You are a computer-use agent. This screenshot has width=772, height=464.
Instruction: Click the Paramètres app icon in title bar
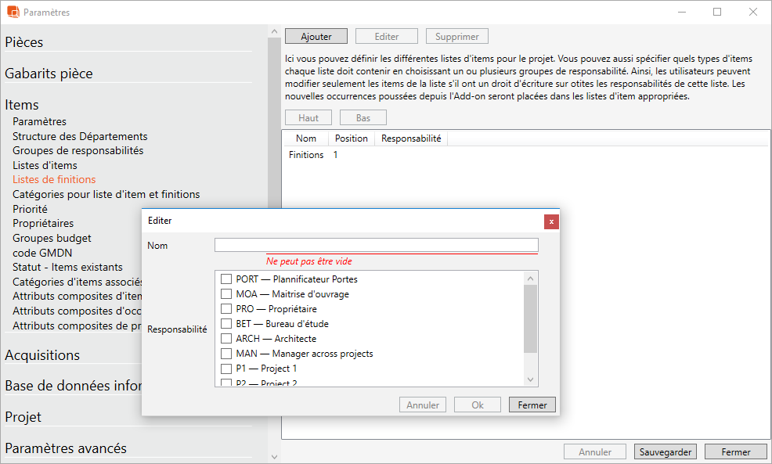pos(13,13)
